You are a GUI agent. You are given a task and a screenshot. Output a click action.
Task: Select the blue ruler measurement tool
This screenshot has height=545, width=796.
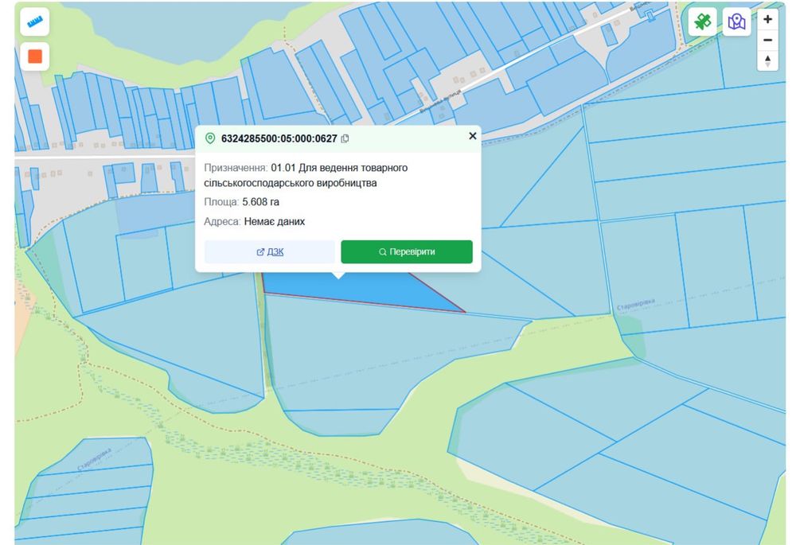click(x=34, y=21)
